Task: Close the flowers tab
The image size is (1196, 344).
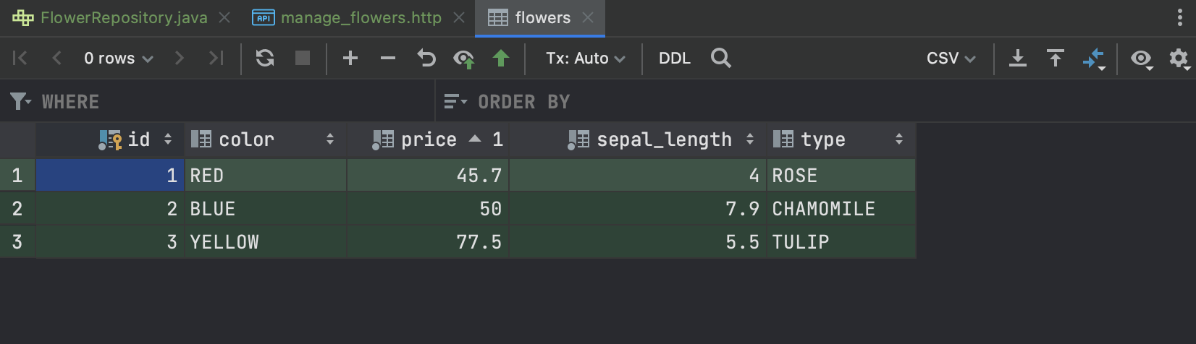Action: click(x=588, y=18)
